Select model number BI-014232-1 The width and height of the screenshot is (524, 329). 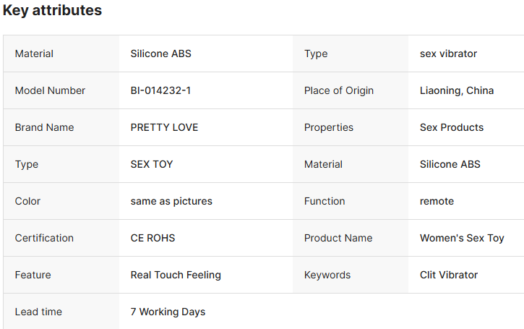pos(160,90)
